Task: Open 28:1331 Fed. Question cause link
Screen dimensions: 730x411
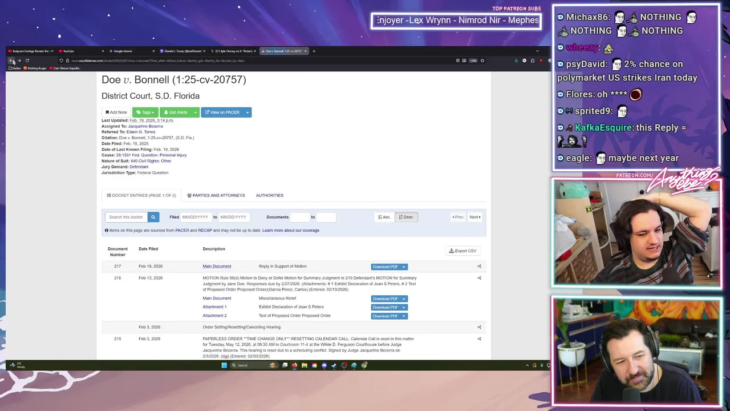Action: pyautogui.click(x=151, y=155)
